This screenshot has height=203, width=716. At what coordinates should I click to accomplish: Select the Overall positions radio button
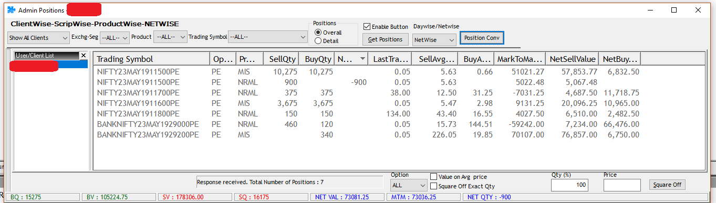(x=317, y=33)
